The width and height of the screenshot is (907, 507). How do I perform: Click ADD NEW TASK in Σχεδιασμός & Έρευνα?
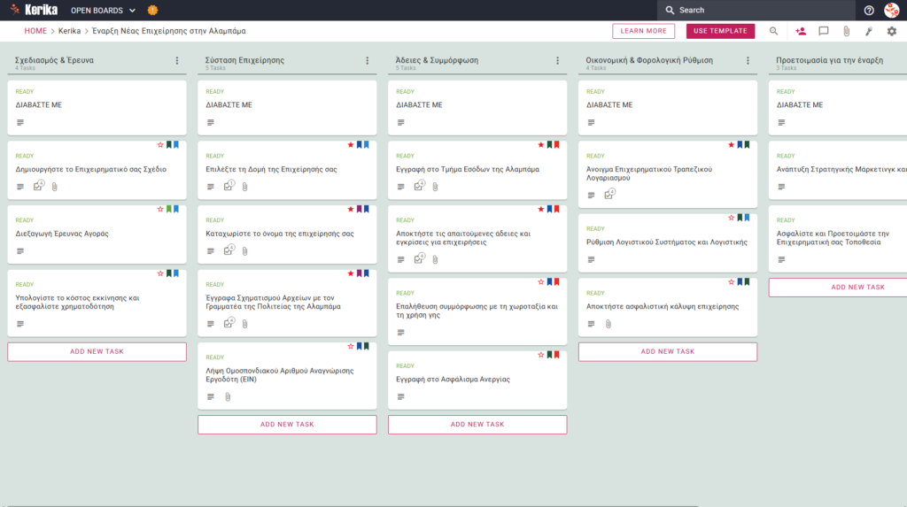pyautogui.click(x=97, y=351)
